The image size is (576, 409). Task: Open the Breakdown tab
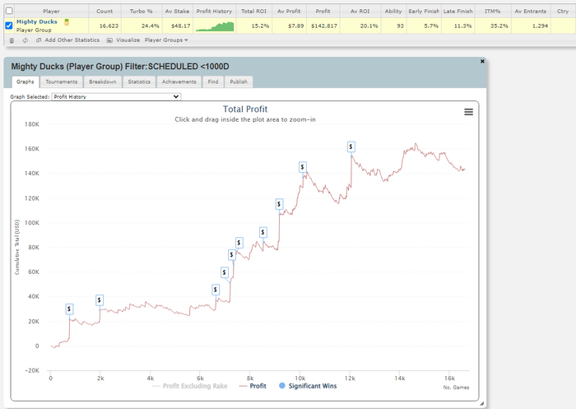point(103,81)
